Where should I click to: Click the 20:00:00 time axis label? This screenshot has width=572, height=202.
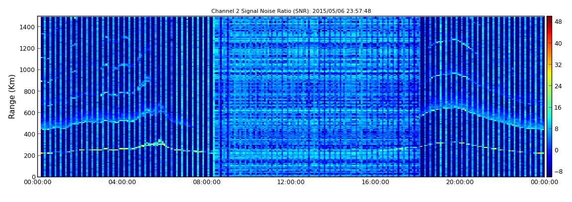coord(460,182)
